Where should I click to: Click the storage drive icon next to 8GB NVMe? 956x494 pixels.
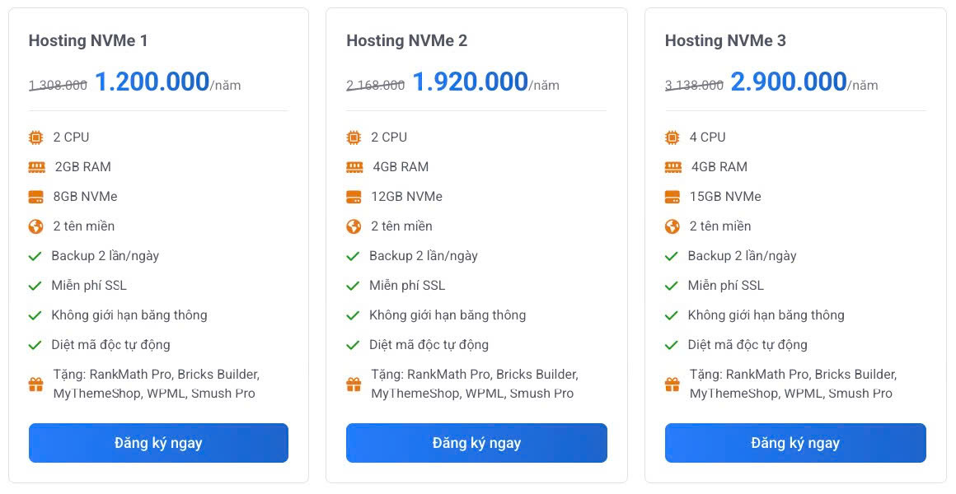pyautogui.click(x=35, y=197)
